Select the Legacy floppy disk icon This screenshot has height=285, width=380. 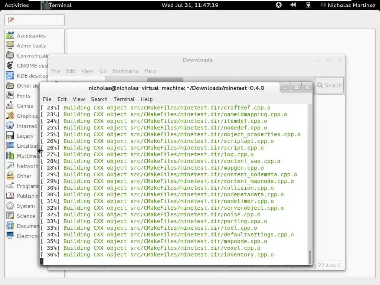(x=10, y=136)
